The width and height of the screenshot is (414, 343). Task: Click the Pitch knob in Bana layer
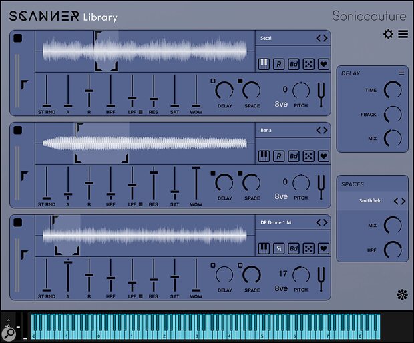pos(301,183)
